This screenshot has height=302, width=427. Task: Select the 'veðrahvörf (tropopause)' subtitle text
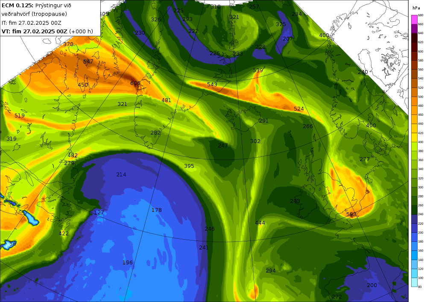click(x=34, y=14)
